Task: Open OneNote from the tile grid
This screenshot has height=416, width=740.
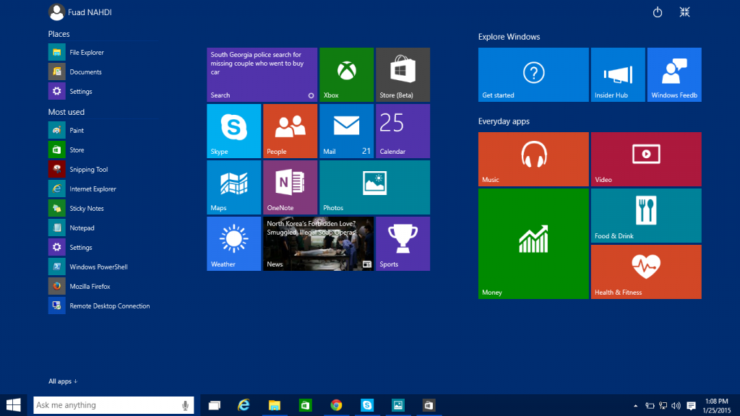Action: click(x=289, y=187)
